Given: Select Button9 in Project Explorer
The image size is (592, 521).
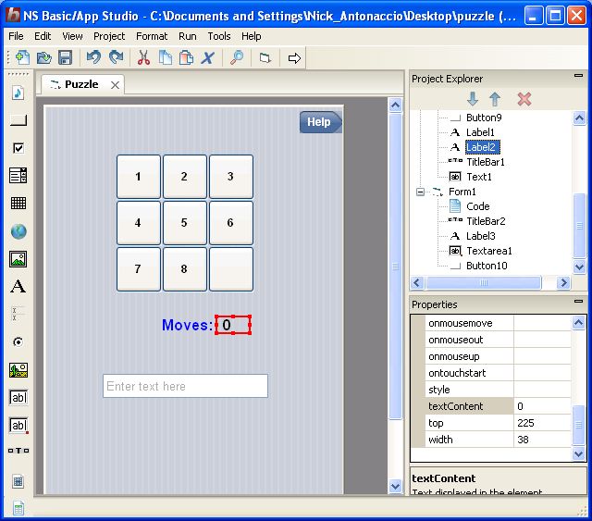Looking at the screenshot, I should (x=484, y=118).
